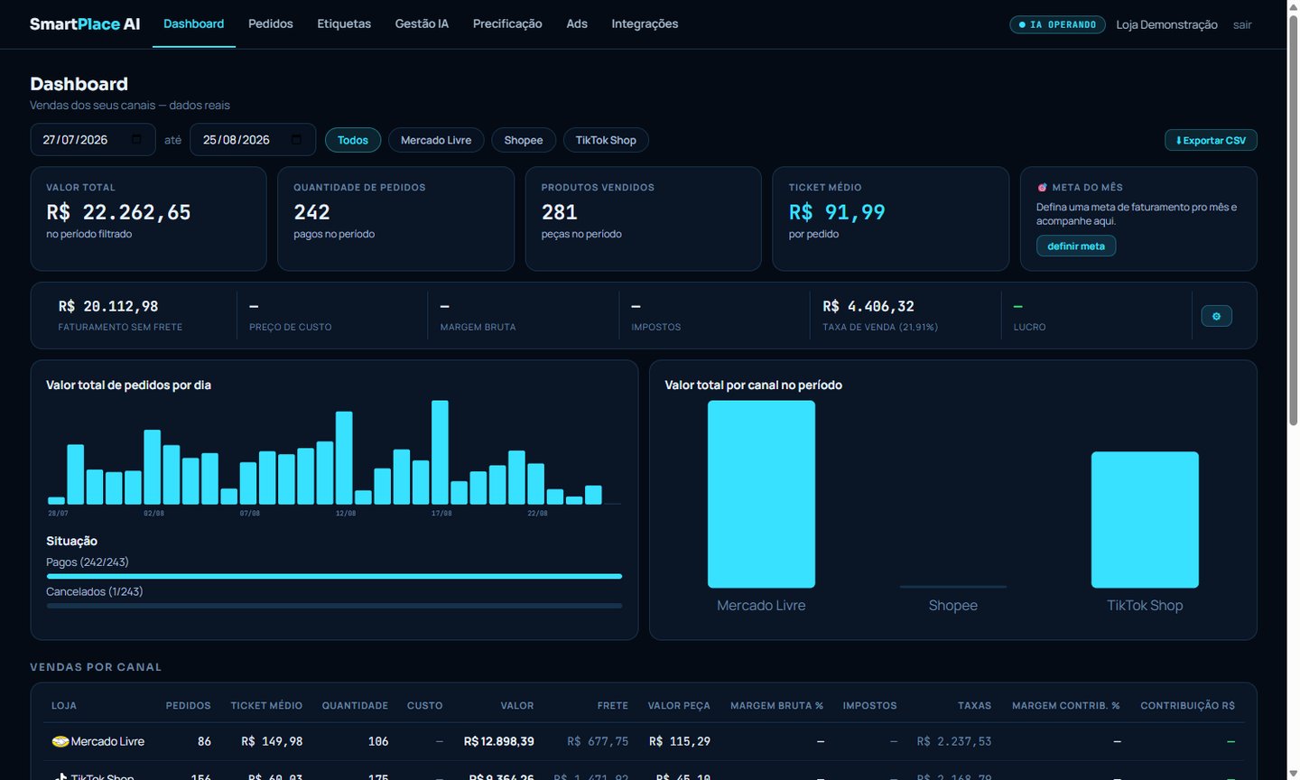
Task: Click the CONTRIBUIÇÃO R$ column header
Action: point(1187,705)
